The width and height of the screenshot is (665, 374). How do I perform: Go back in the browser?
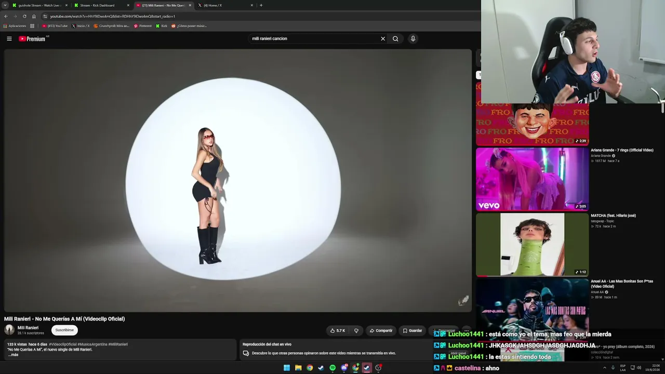pyautogui.click(x=6, y=16)
